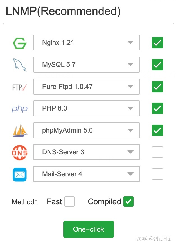Expand the PHP 8.0 version dropdown
The image size is (176, 246).
point(87,108)
